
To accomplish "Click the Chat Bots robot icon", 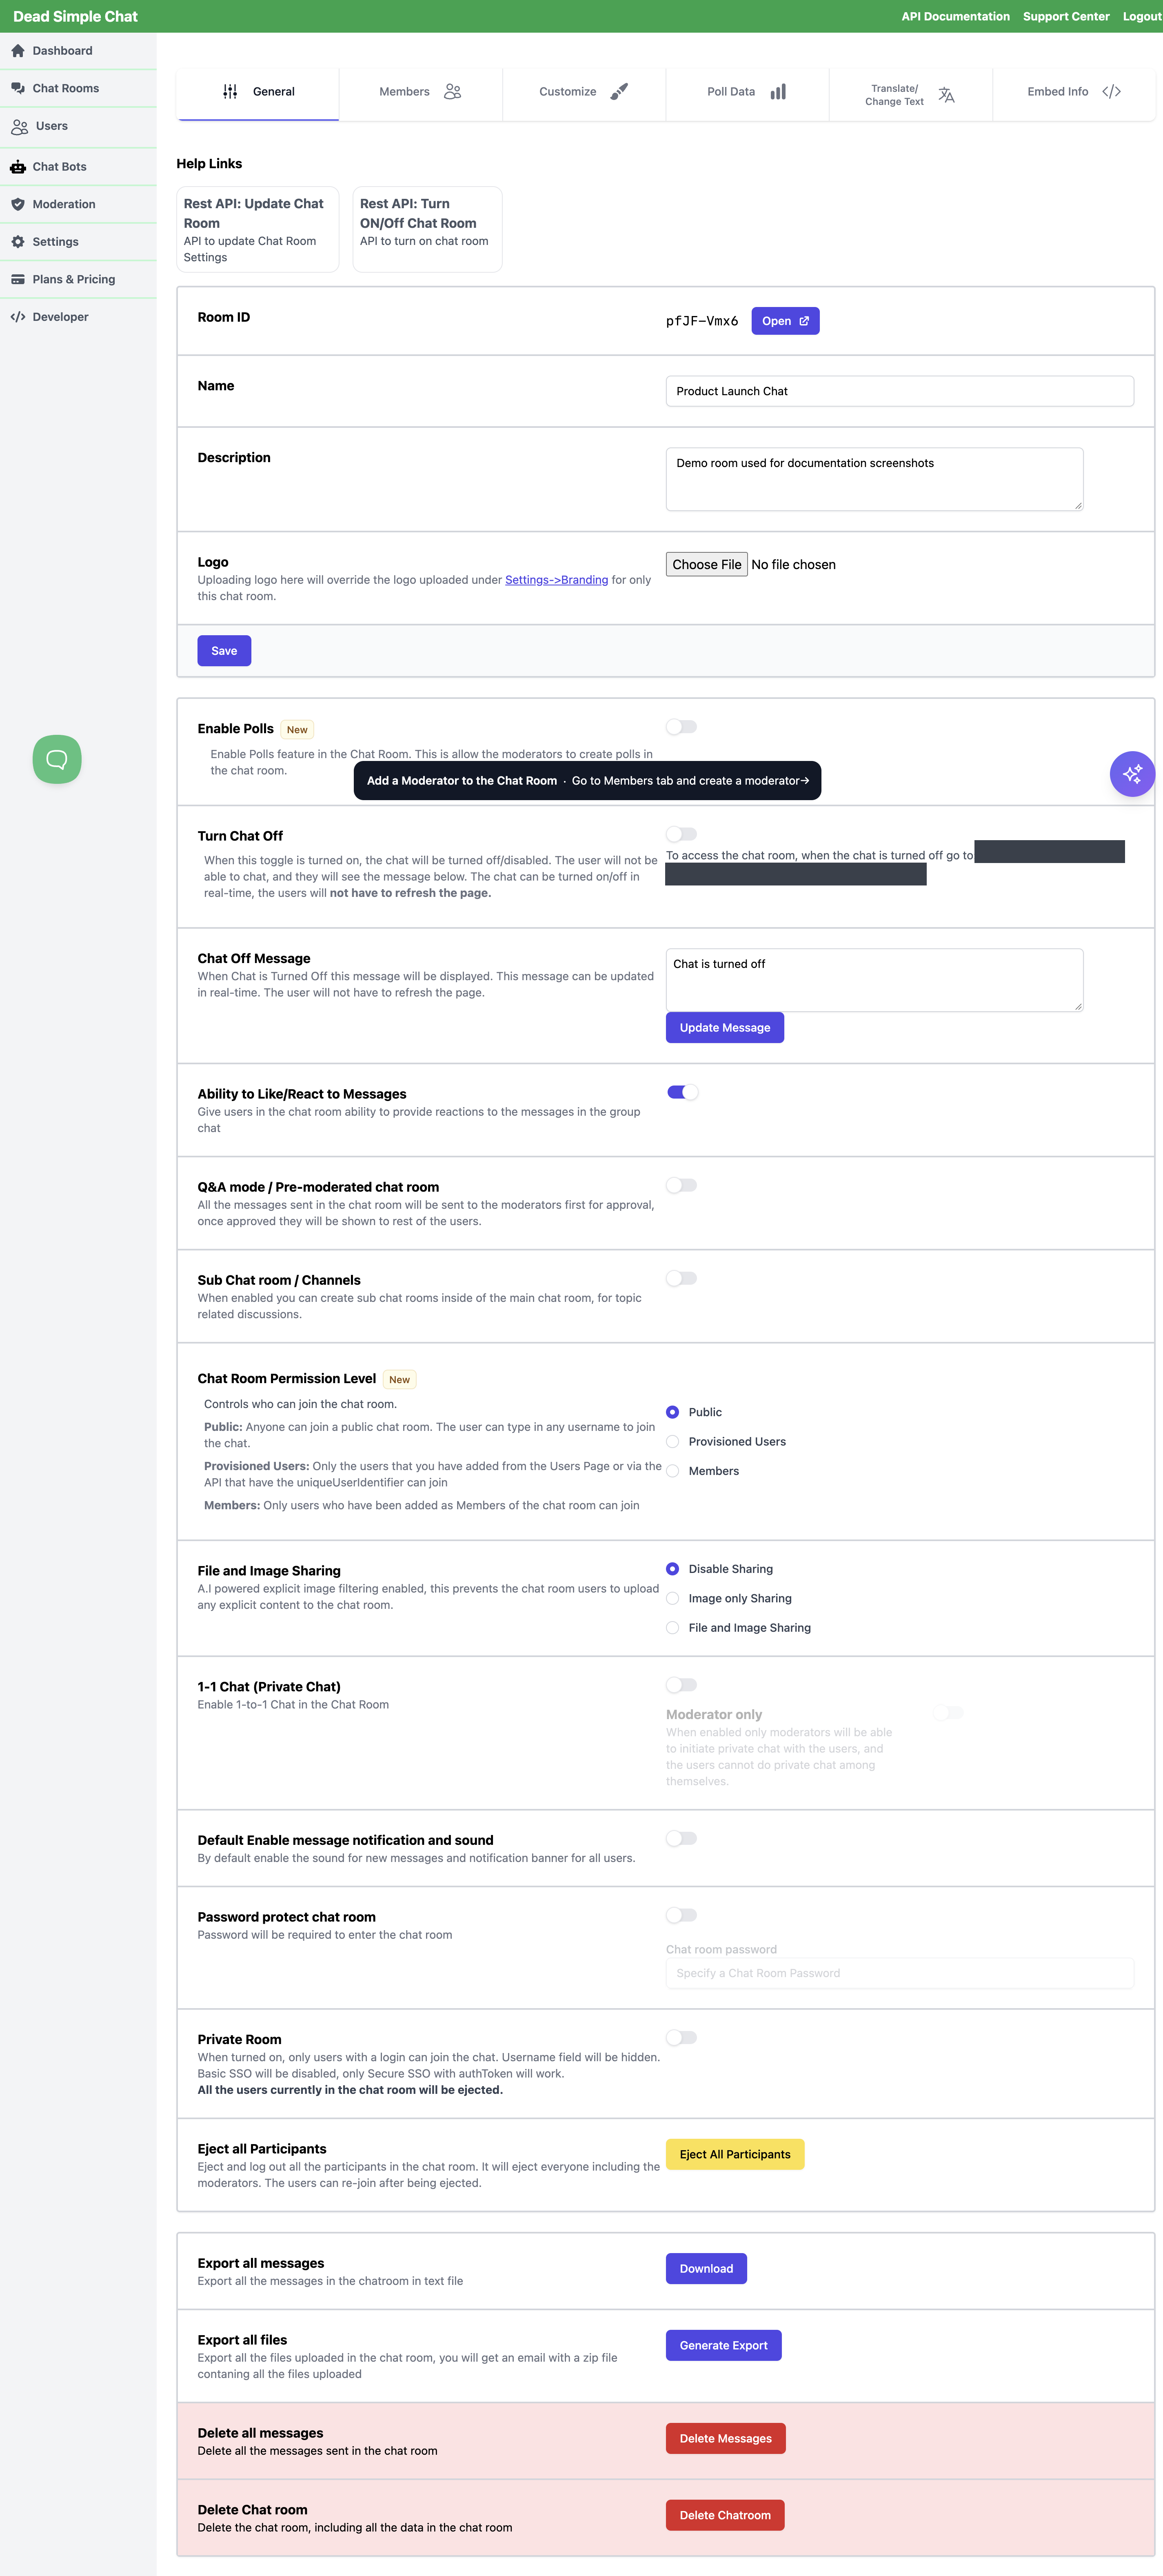I will 18,167.
